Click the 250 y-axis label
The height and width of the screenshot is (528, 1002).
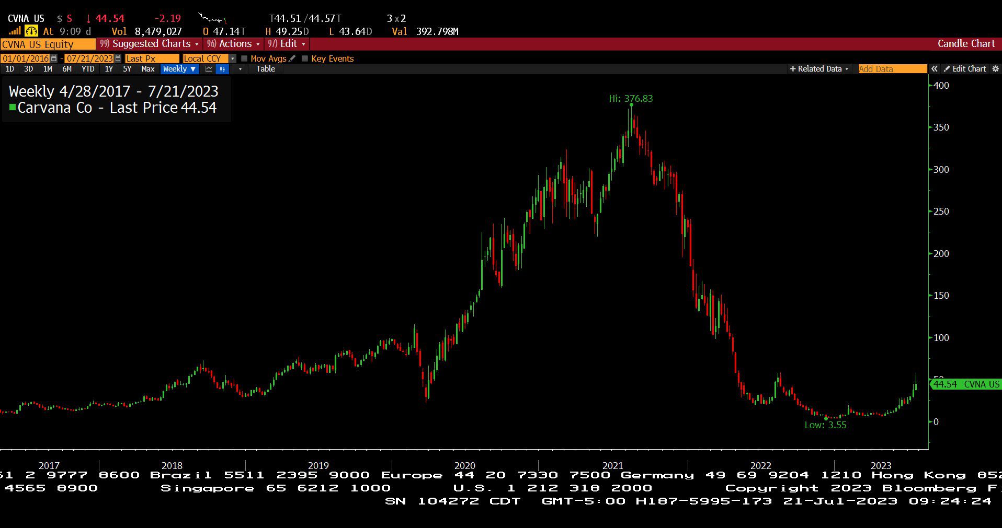pyautogui.click(x=941, y=212)
